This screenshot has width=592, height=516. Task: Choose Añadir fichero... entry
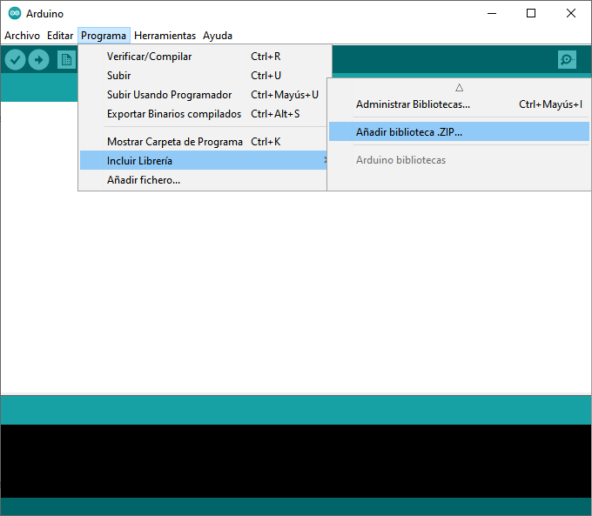tap(203, 179)
